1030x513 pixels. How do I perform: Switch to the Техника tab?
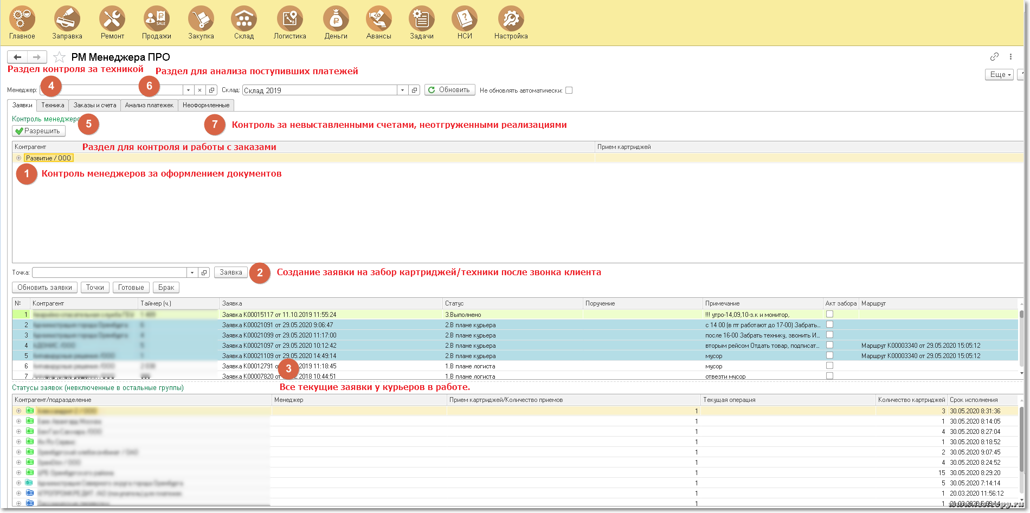point(53,105)
